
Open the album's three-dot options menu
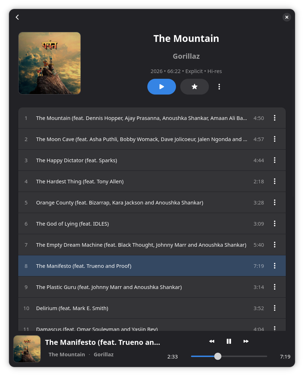point(219,87)
